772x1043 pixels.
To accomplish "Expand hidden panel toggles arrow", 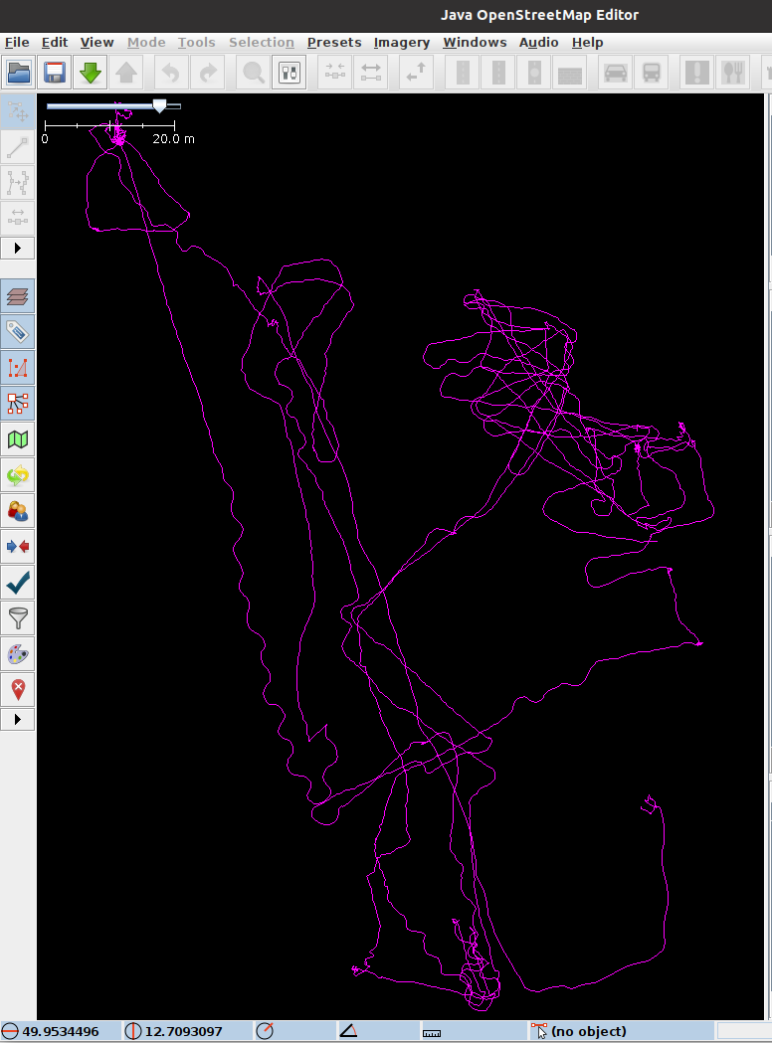I will click(18, 719).
